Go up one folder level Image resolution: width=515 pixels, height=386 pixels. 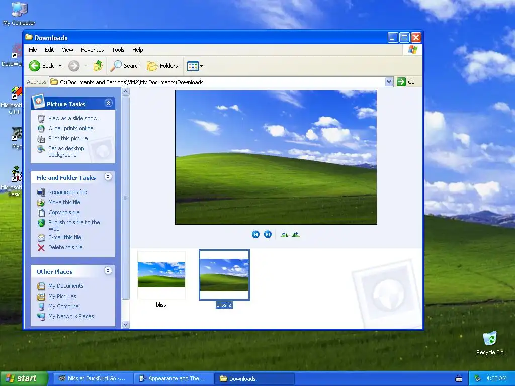tap(98, 66)
